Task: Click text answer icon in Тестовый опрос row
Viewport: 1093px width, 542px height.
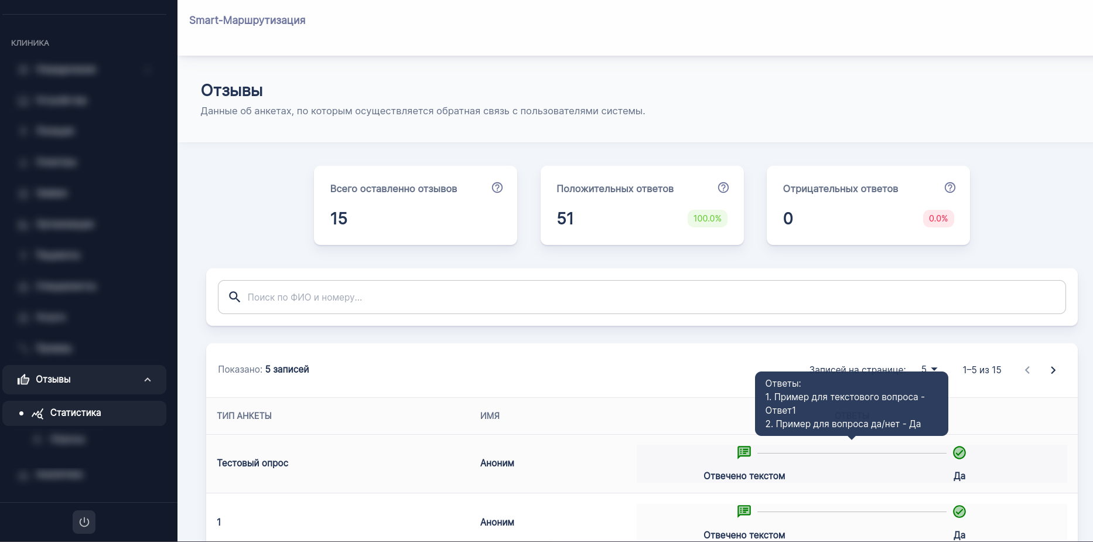Action: (x=744, y=452)
